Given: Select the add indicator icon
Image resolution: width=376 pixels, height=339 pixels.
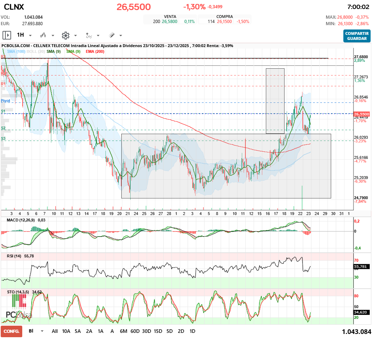Looking at the screenshot, I should pyautogui.click(x=89, y=35).
